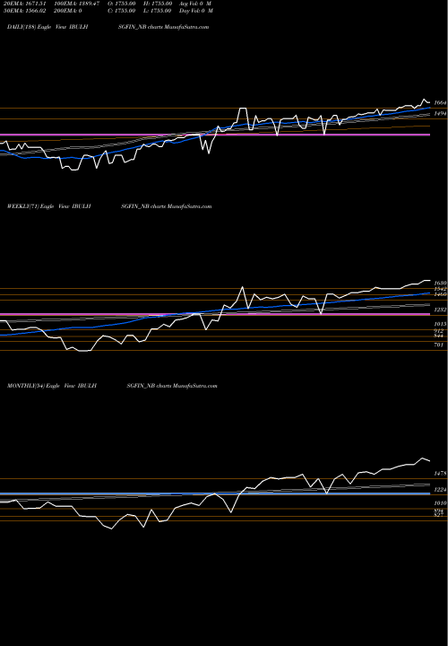Viewport: 448px width, 646px height.
Task: Click the 'Avg Vol' readout
Action: 195,4
